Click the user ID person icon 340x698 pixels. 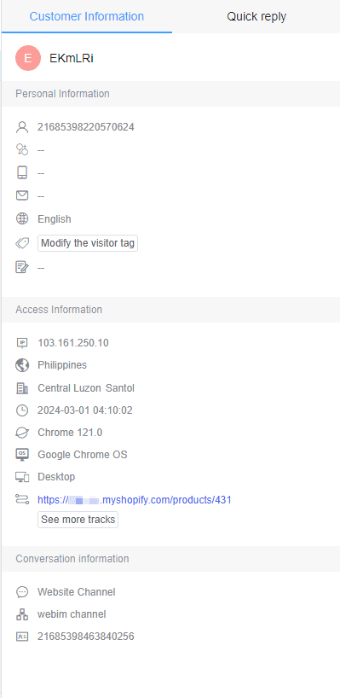pos(22,127)
